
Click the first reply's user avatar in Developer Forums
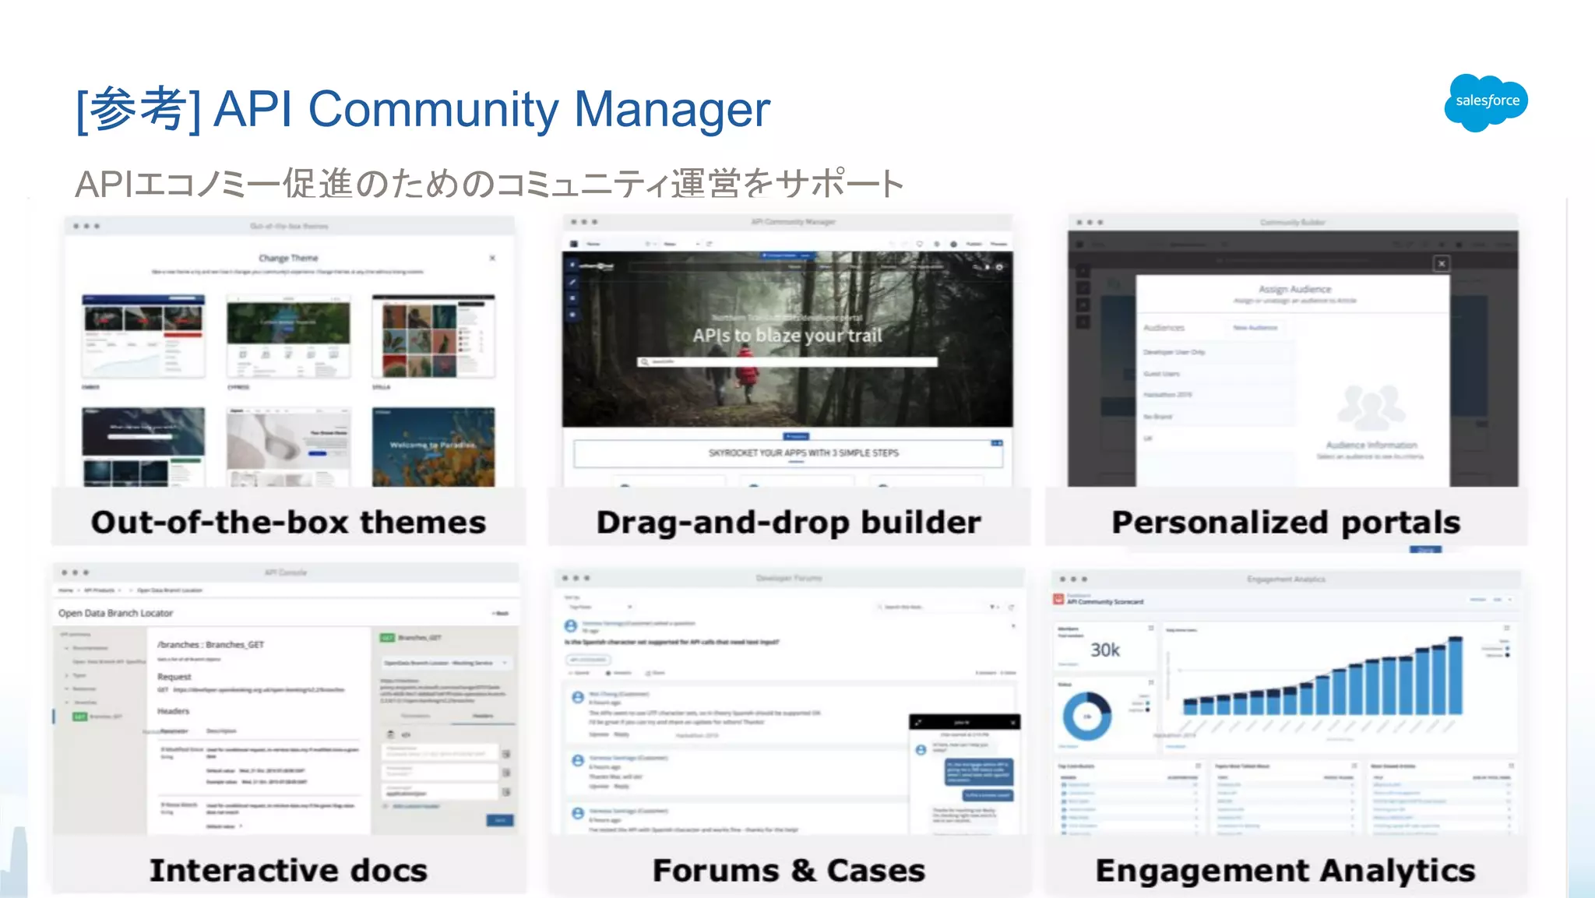point(578,697)
